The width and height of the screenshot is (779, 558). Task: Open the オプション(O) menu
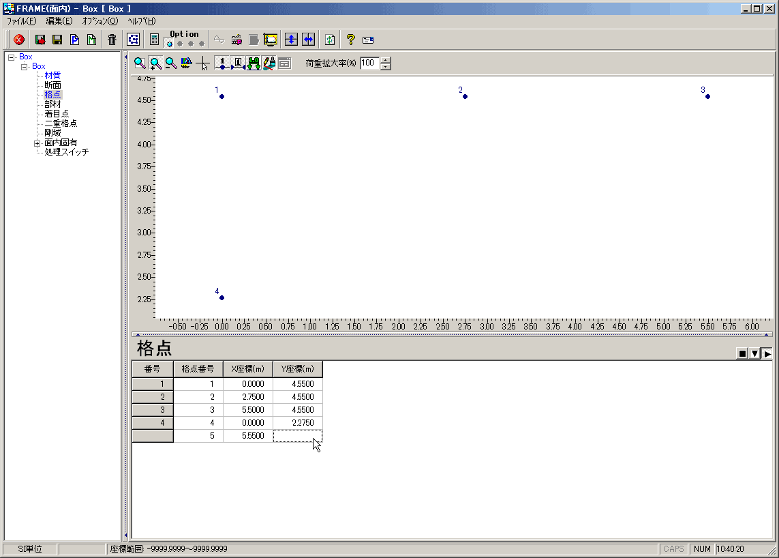coord(100,21)
